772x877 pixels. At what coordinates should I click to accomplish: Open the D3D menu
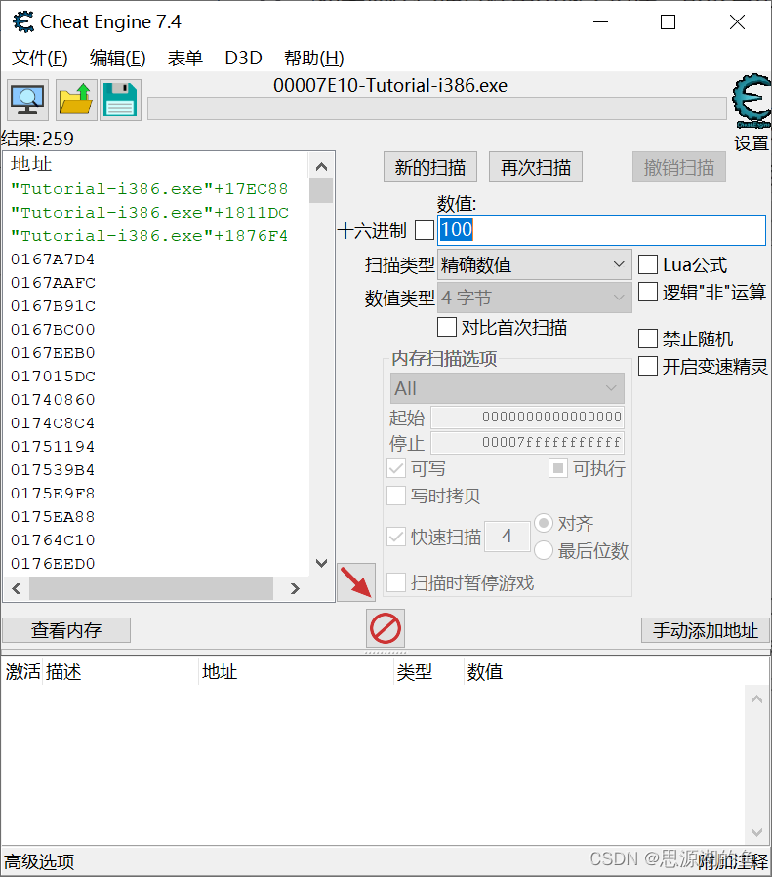tap(243, 59)
